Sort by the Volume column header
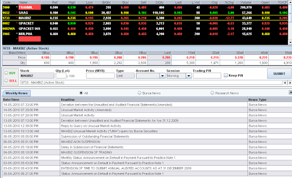 [x=244, y=2]
